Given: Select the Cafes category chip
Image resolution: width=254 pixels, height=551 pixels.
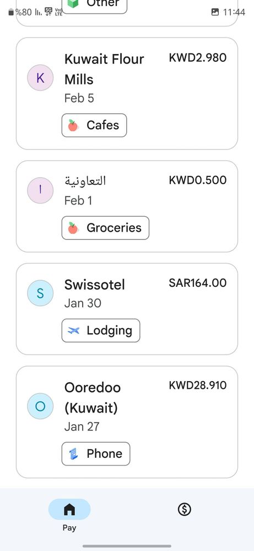Looking at the screenshot, I should 94,125.
